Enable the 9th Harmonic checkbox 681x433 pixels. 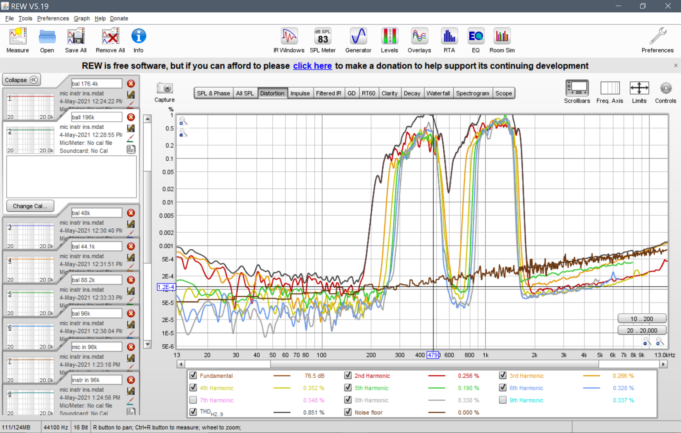503,400
